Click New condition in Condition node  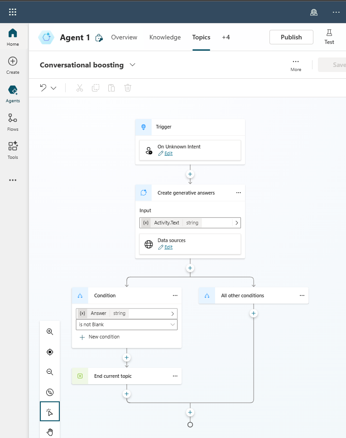coord(100,337)
